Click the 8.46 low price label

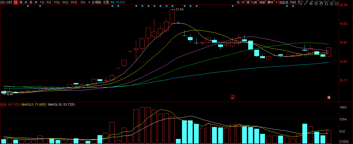[10, 94]
